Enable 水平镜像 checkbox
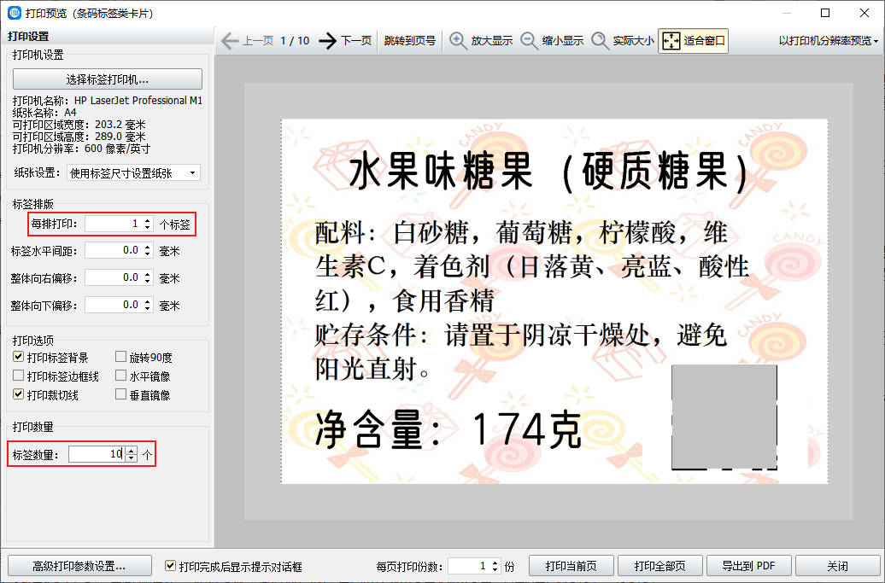 [x=120, y=376]
